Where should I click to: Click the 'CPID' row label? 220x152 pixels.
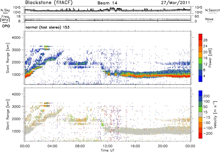(6, 26)
